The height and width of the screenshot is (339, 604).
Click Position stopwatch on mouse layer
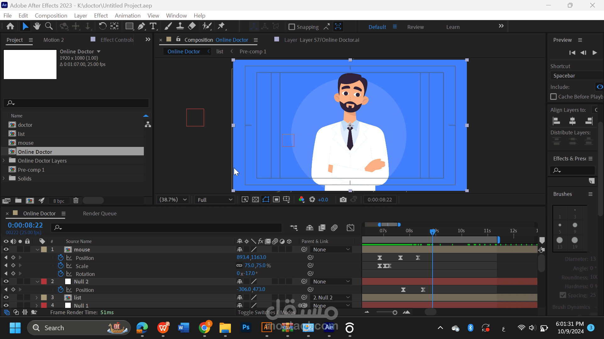point(61,258)
